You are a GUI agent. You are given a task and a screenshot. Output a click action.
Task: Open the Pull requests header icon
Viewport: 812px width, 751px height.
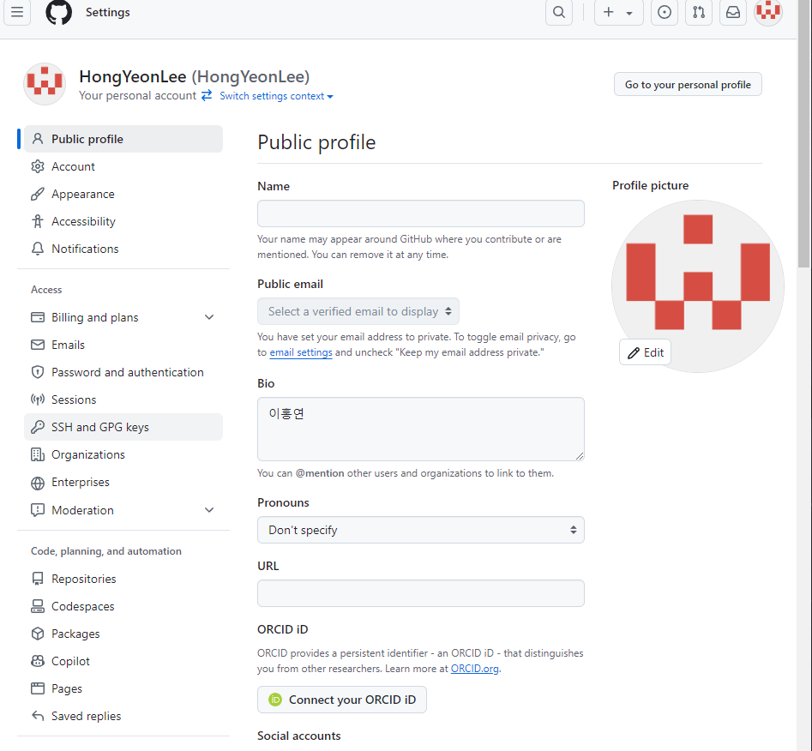click(699, 12)
